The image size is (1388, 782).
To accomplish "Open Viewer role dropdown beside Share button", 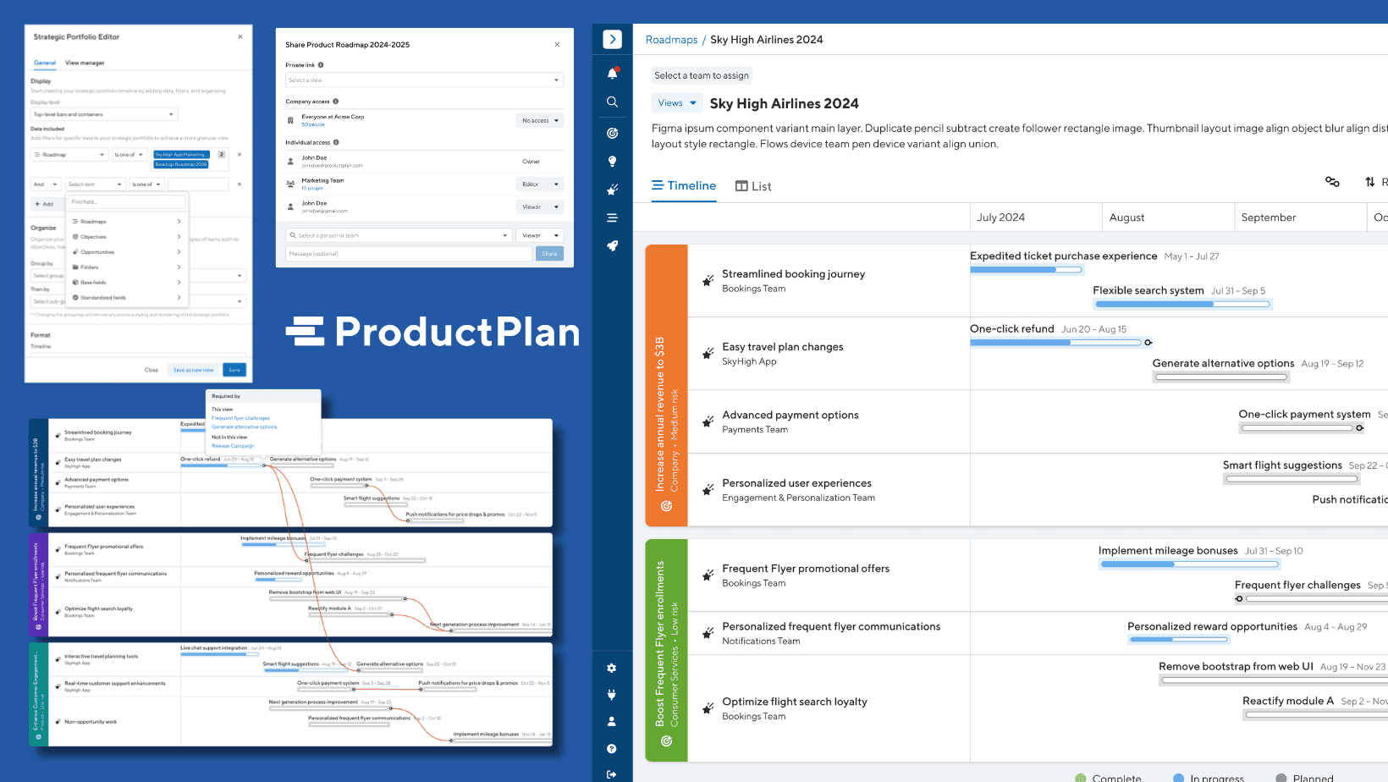I will click(x=539, y=235).
